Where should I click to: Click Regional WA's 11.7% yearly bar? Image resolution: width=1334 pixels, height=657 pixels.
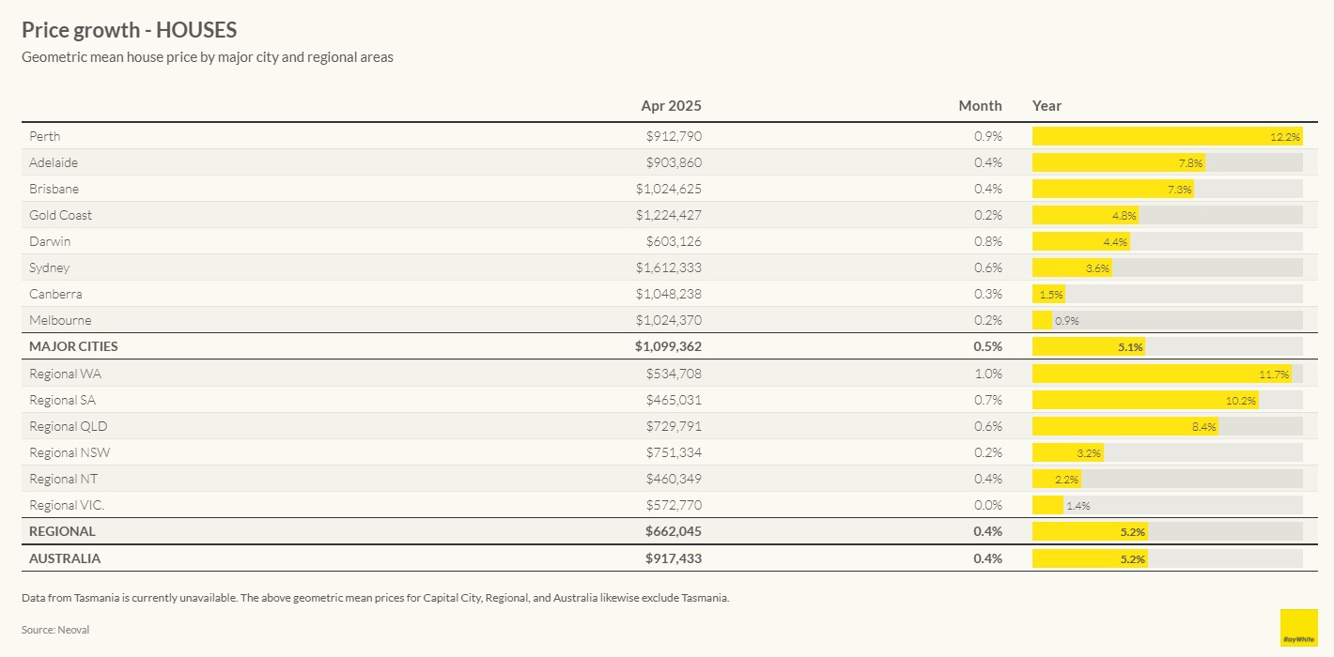point(1161,374)
